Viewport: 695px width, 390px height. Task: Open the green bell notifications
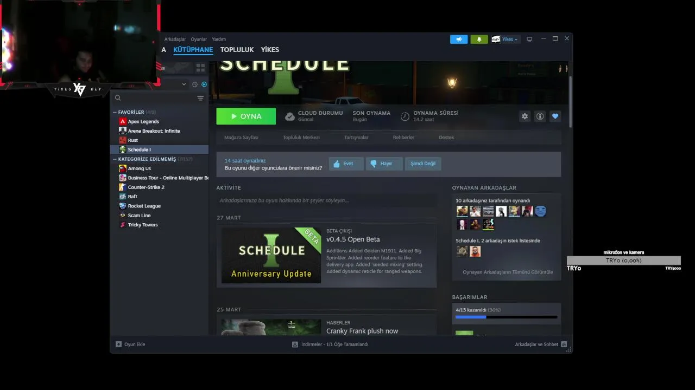tap(479, 40)
